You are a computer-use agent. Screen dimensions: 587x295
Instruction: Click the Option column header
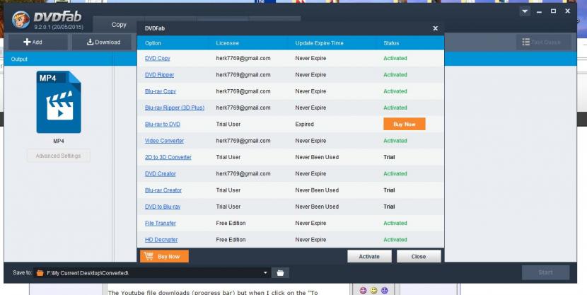pos(153,43)
